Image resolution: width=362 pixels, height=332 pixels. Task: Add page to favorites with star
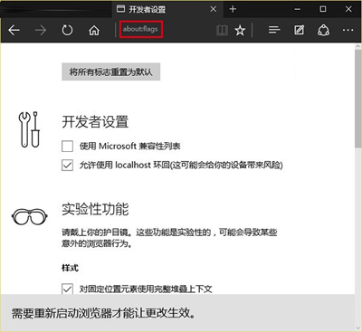click(x=240, y=30)
